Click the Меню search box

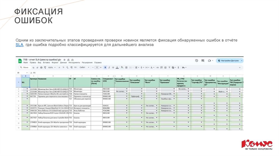coord(25,67)
